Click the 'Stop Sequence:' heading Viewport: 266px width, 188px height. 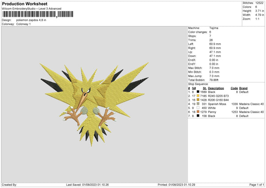coord(198,84)
